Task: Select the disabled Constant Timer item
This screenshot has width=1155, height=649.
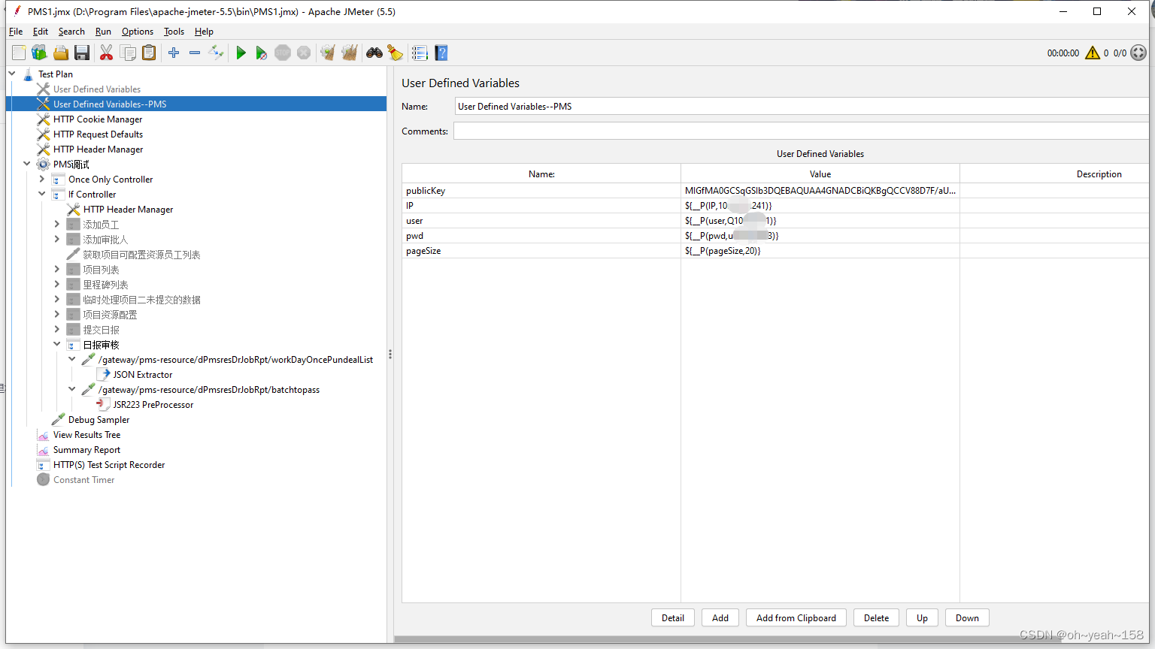Action: click(83, 479)
